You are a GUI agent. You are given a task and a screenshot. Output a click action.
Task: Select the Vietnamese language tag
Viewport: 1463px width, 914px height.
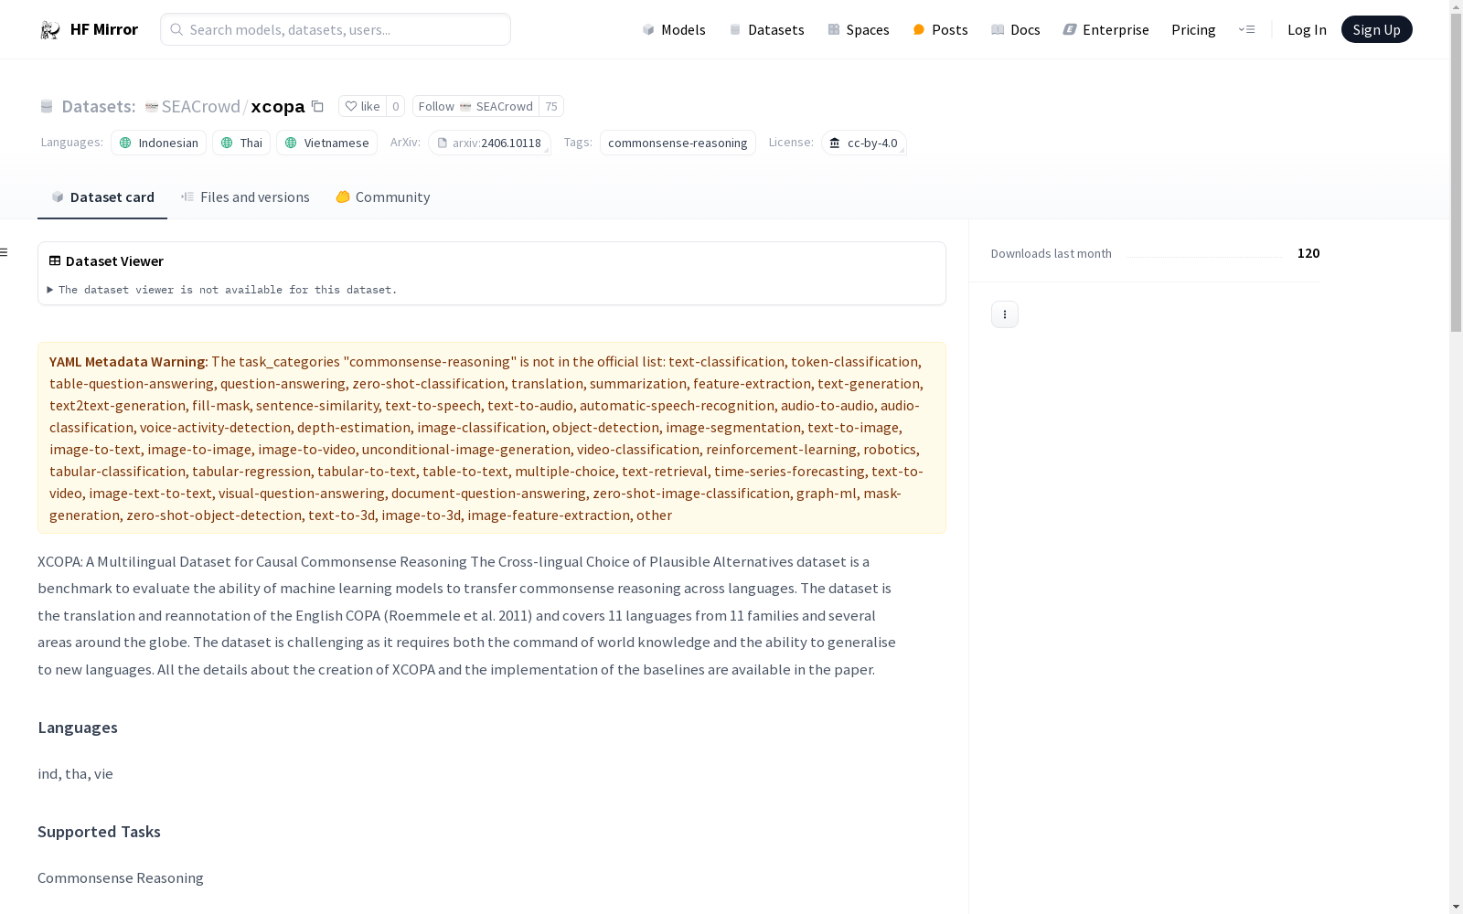tap(326, 143)
